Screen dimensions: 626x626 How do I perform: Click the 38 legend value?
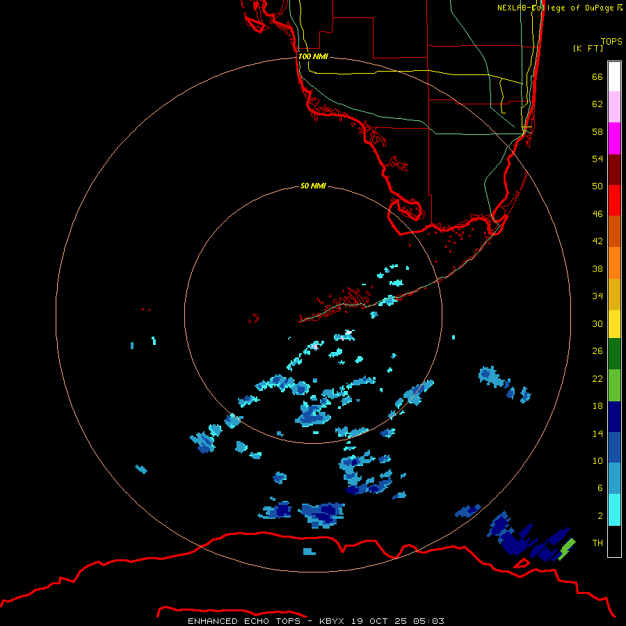[597, 268]
